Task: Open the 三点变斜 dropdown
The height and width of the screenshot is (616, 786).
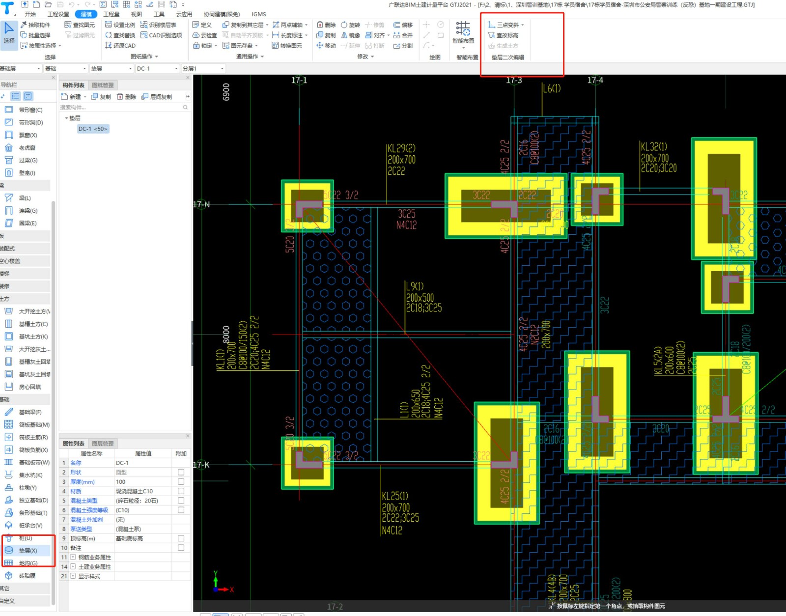Action: pos(523,25)
